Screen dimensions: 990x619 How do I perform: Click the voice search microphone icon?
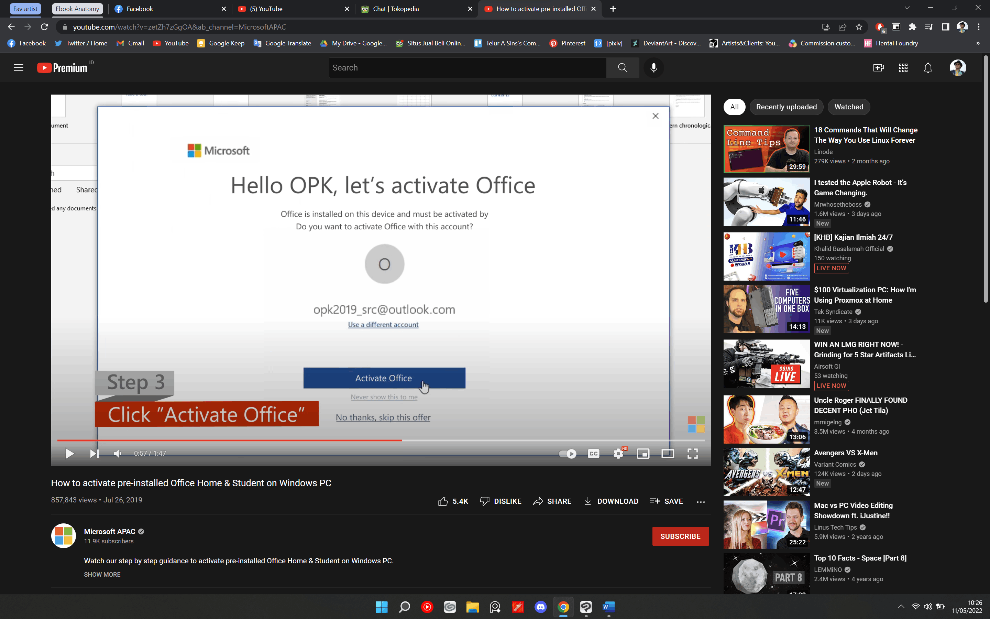tap(653, 67)
